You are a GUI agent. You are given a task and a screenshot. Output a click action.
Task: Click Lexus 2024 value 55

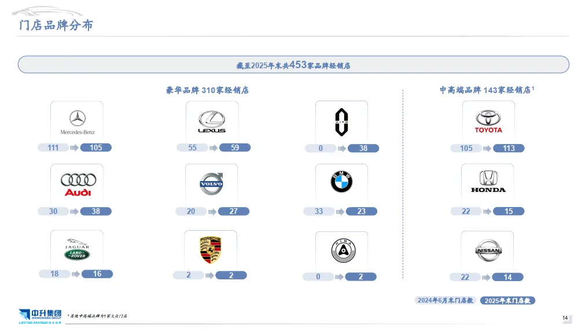(193, 147)
